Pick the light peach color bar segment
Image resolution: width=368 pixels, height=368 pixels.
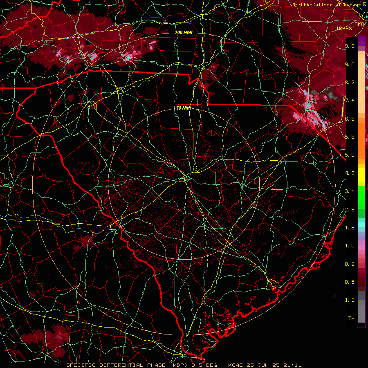[361, 84]
